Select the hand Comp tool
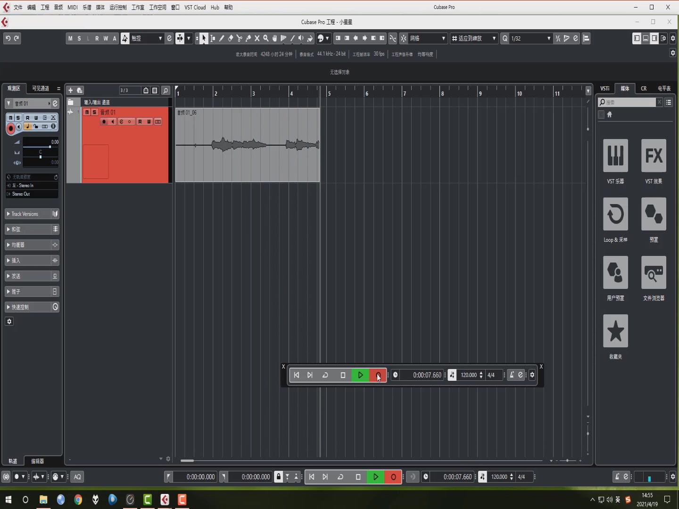The image size is (679, 509). pyautogui.click(x=274, y=38)
